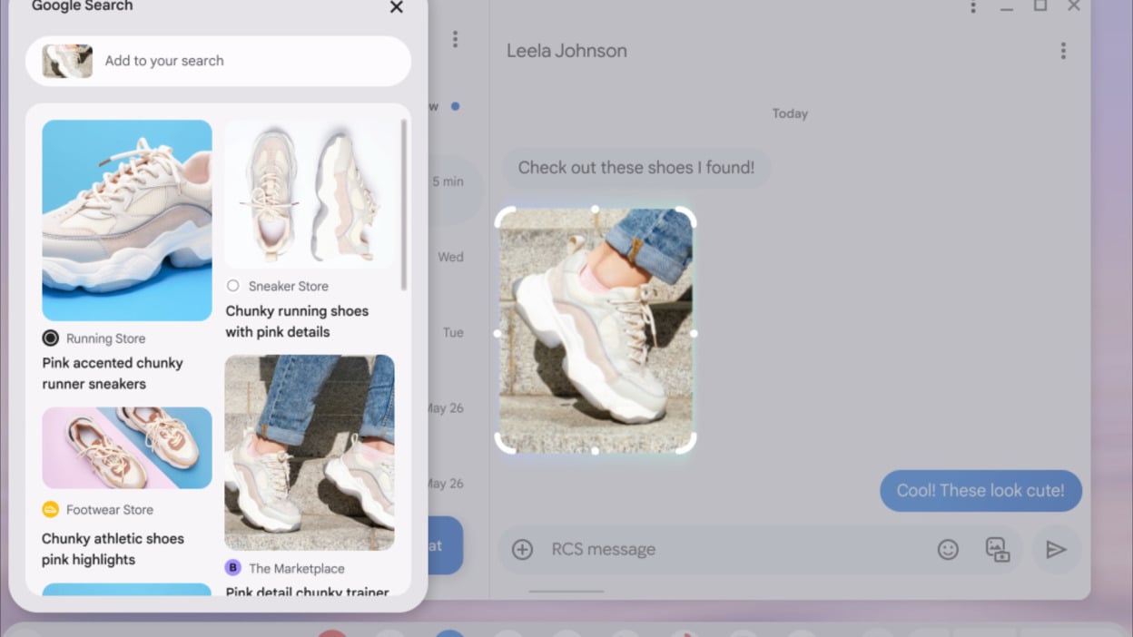
Task: Click the Running Store source icon
Action: coord(51,338)
